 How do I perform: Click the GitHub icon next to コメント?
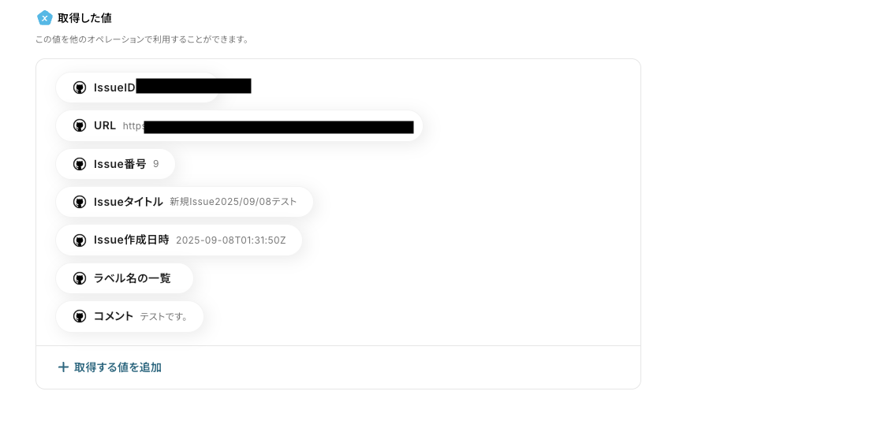pos(80,316)
